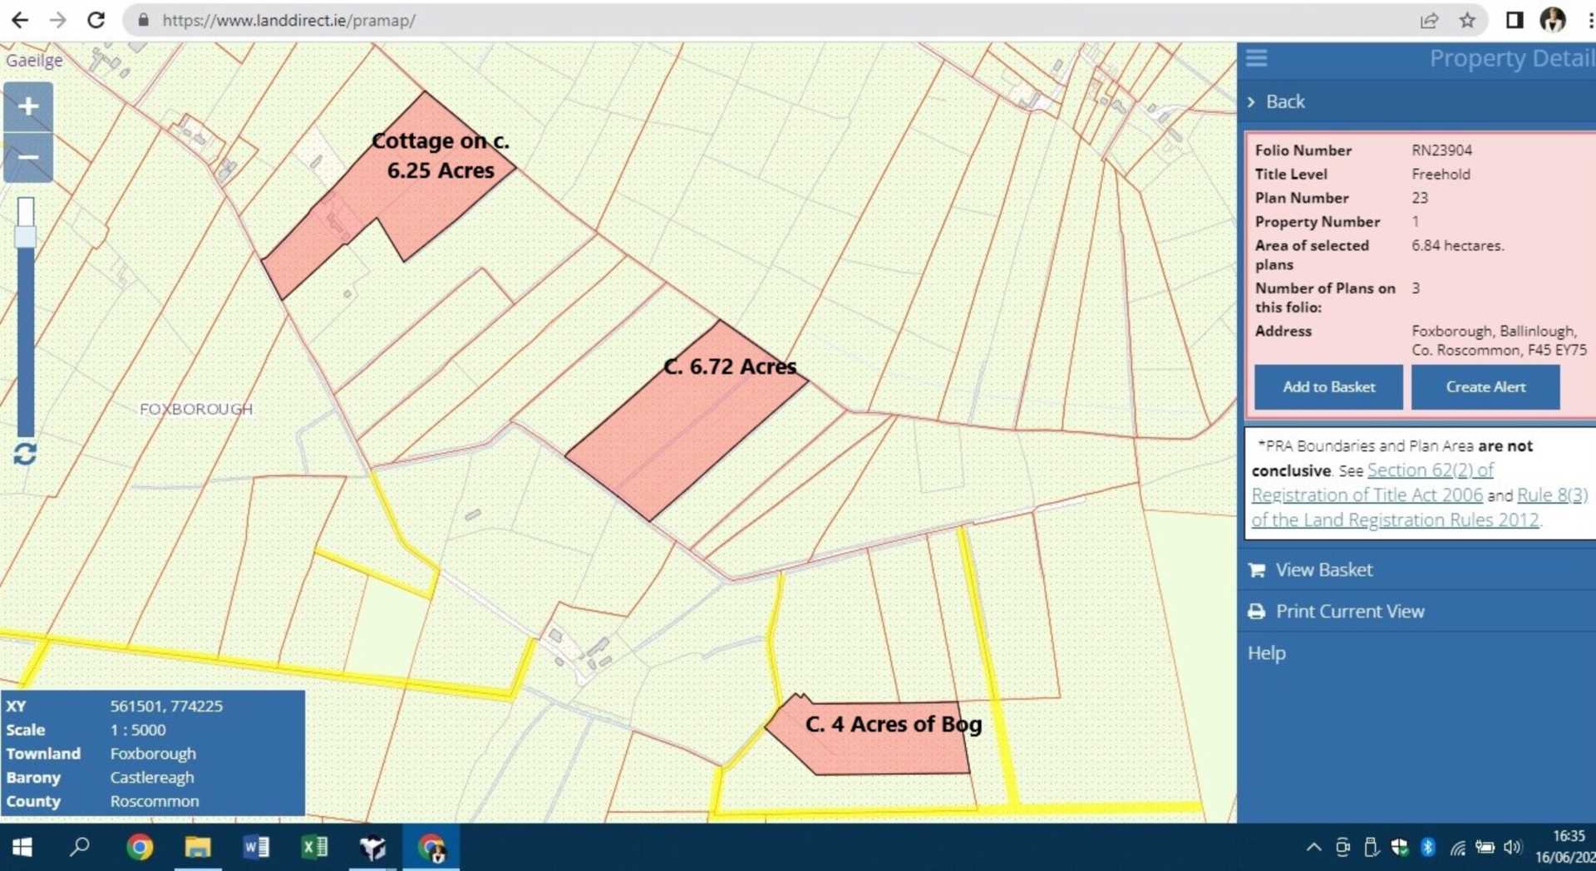
Task: Reset the map view with refresh icon
Action: (x=25, y=454)
